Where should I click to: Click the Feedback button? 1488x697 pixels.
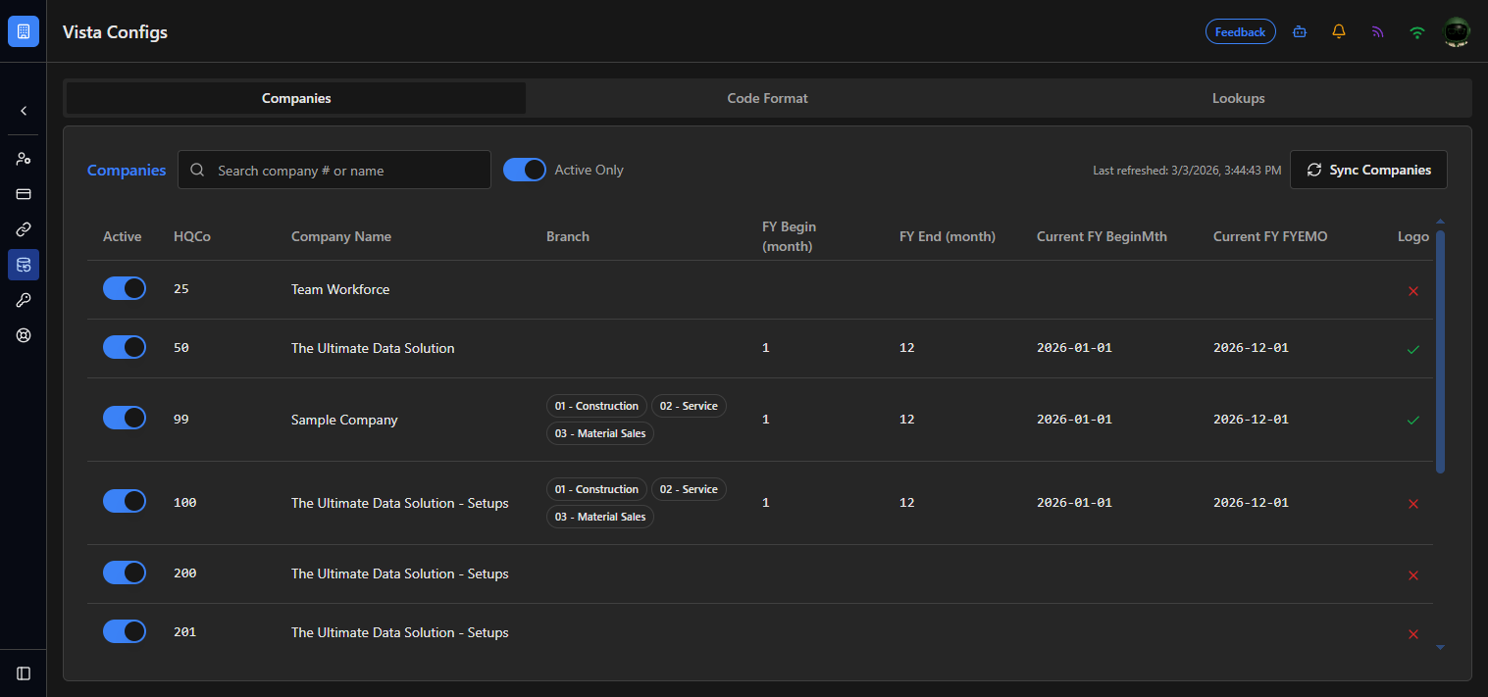pyautogui.click(x=1241, y=31)
